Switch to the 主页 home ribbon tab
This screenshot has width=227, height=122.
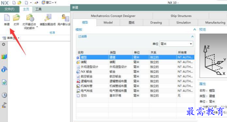(26, 9)
